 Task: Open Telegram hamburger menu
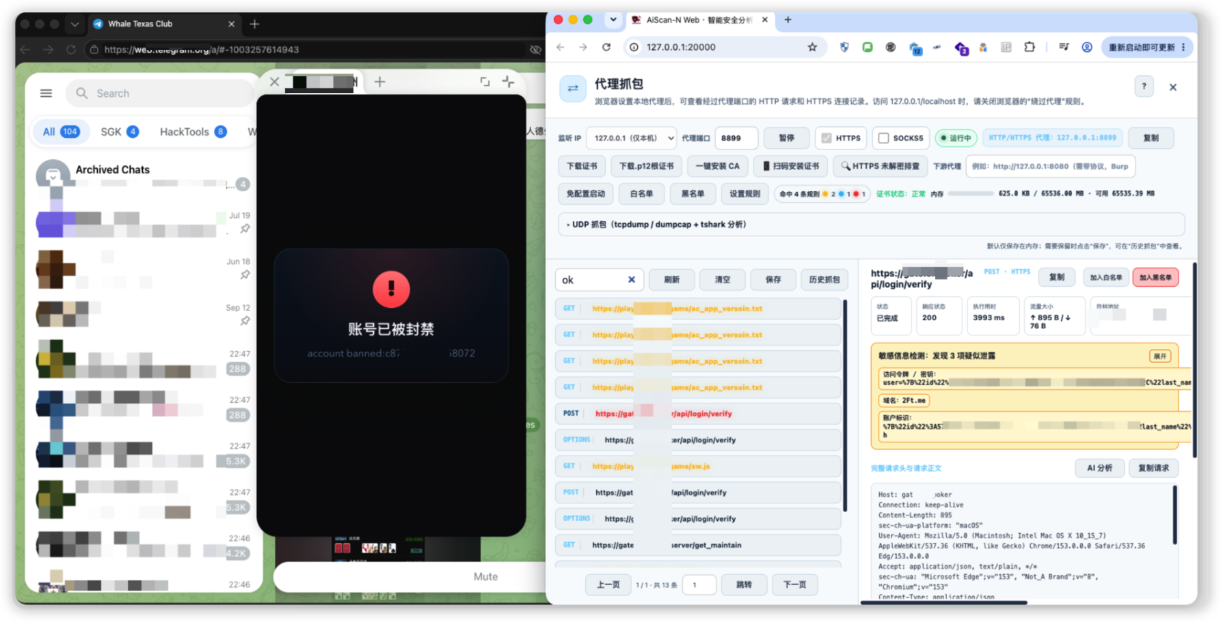click(46, 93)
